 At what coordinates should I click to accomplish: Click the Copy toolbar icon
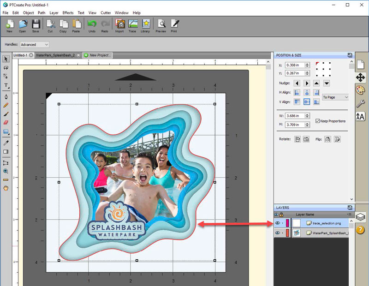[63, 26]
